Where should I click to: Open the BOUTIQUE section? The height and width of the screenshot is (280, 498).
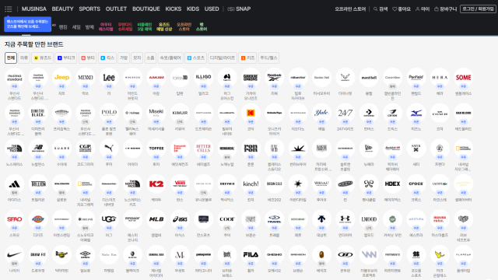[146, 9]
